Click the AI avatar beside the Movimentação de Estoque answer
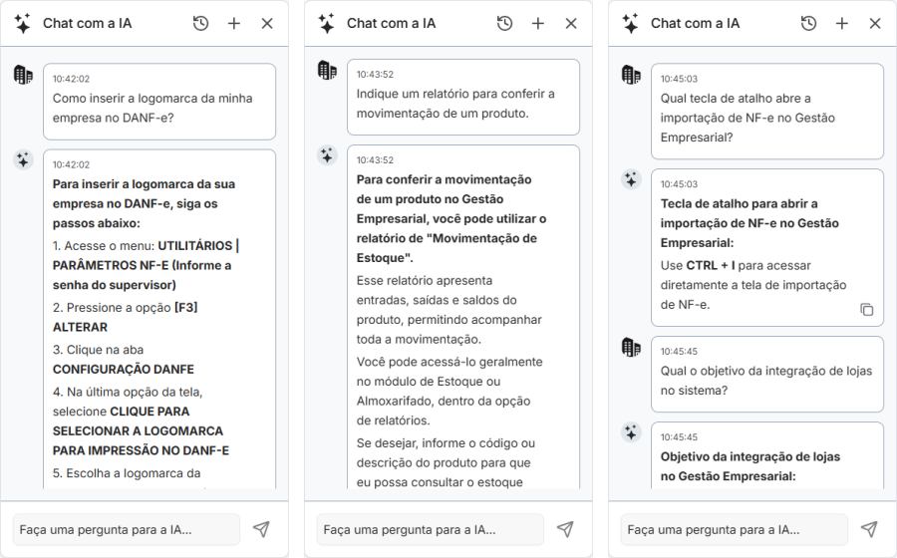 click(327, 155)
